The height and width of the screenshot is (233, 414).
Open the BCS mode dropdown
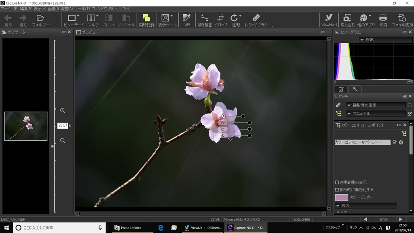[338, 206]
